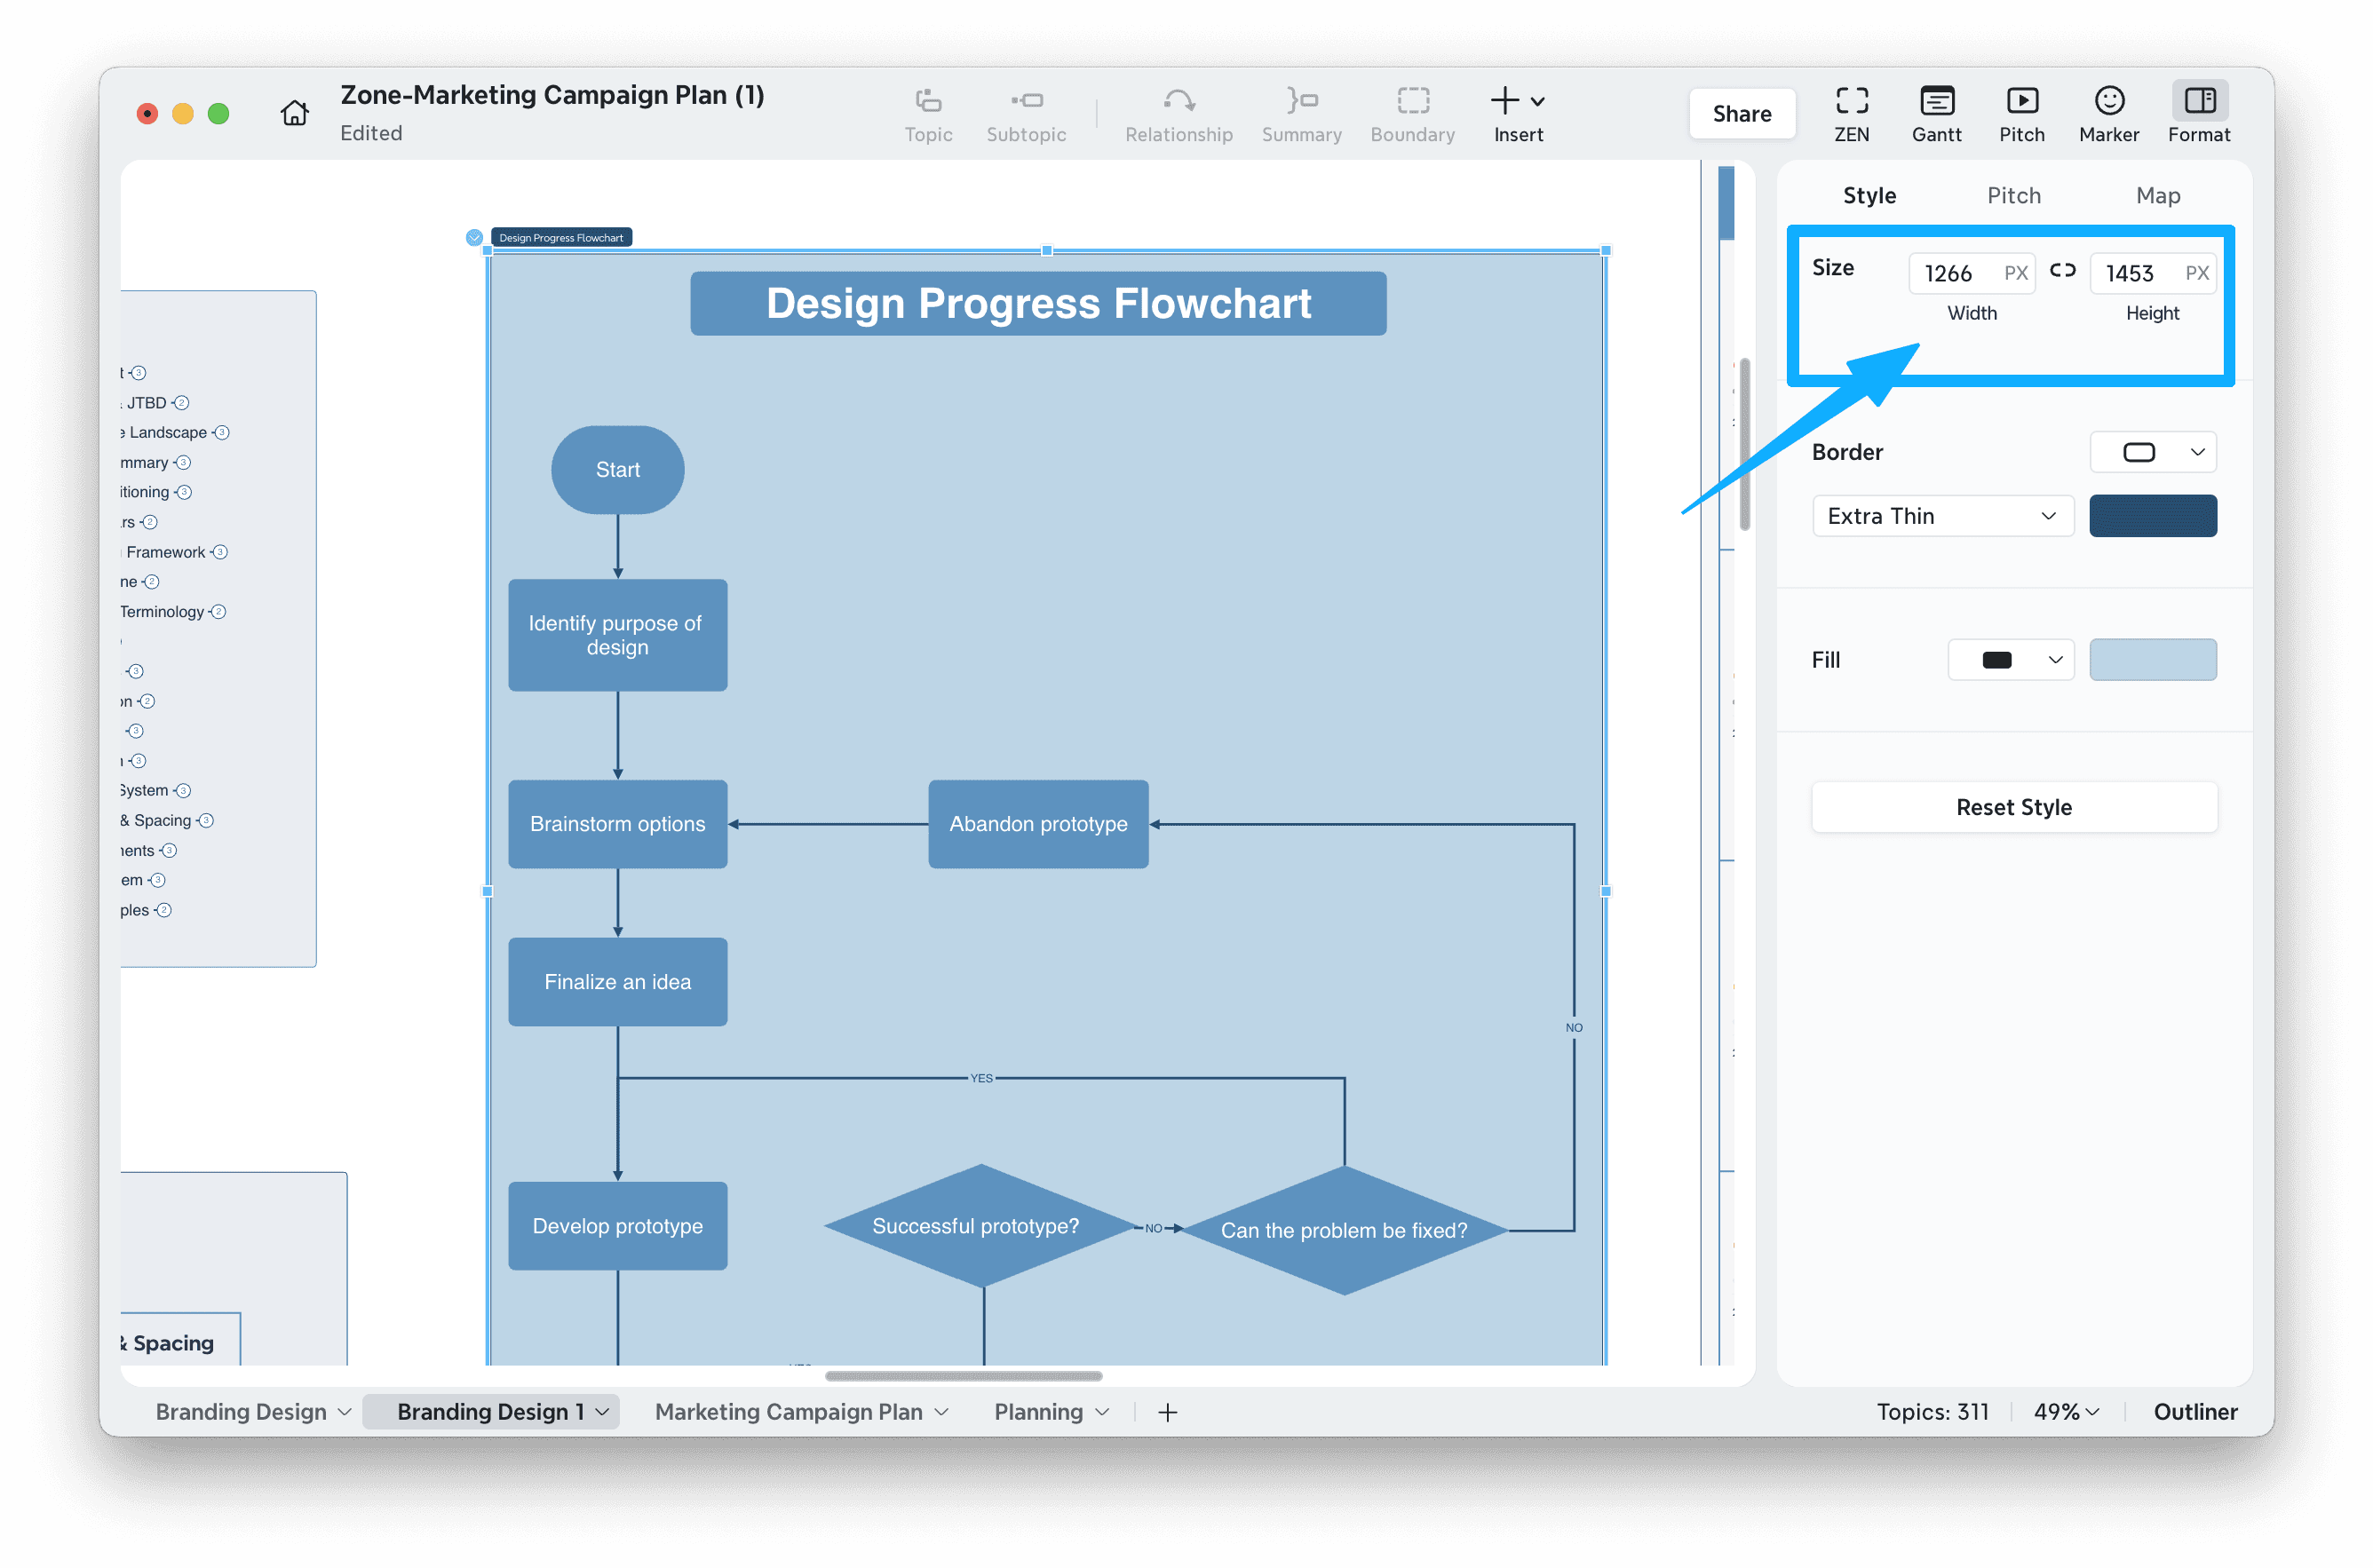Switch to Marketing Campaign Plan sheet
The image size is (2373, 1568).
coord(788,1411)
